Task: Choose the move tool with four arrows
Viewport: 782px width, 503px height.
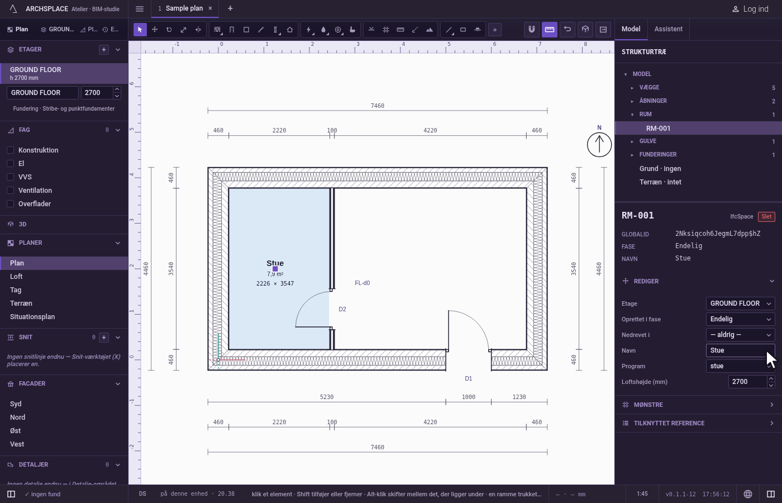Action: 155,30
